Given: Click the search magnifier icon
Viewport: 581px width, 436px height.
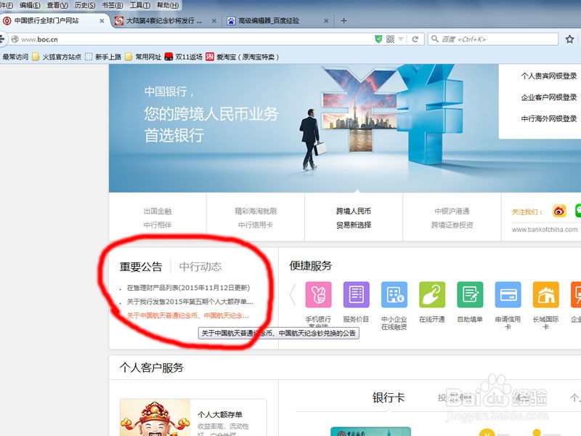Looking at the screenshot, I should [434, 39].
